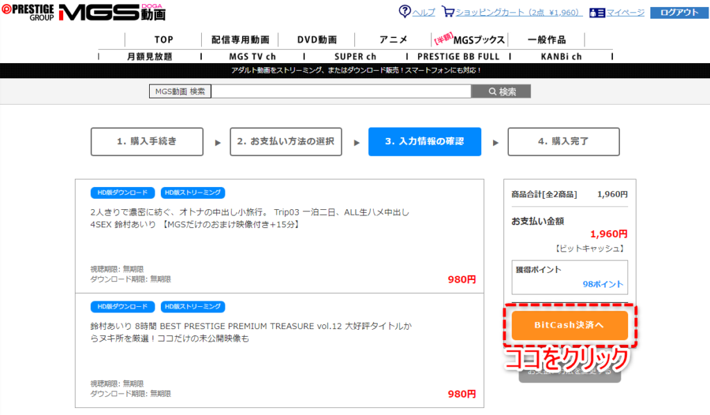
Task: Go to マイページ link
Action: pos(625,12)
